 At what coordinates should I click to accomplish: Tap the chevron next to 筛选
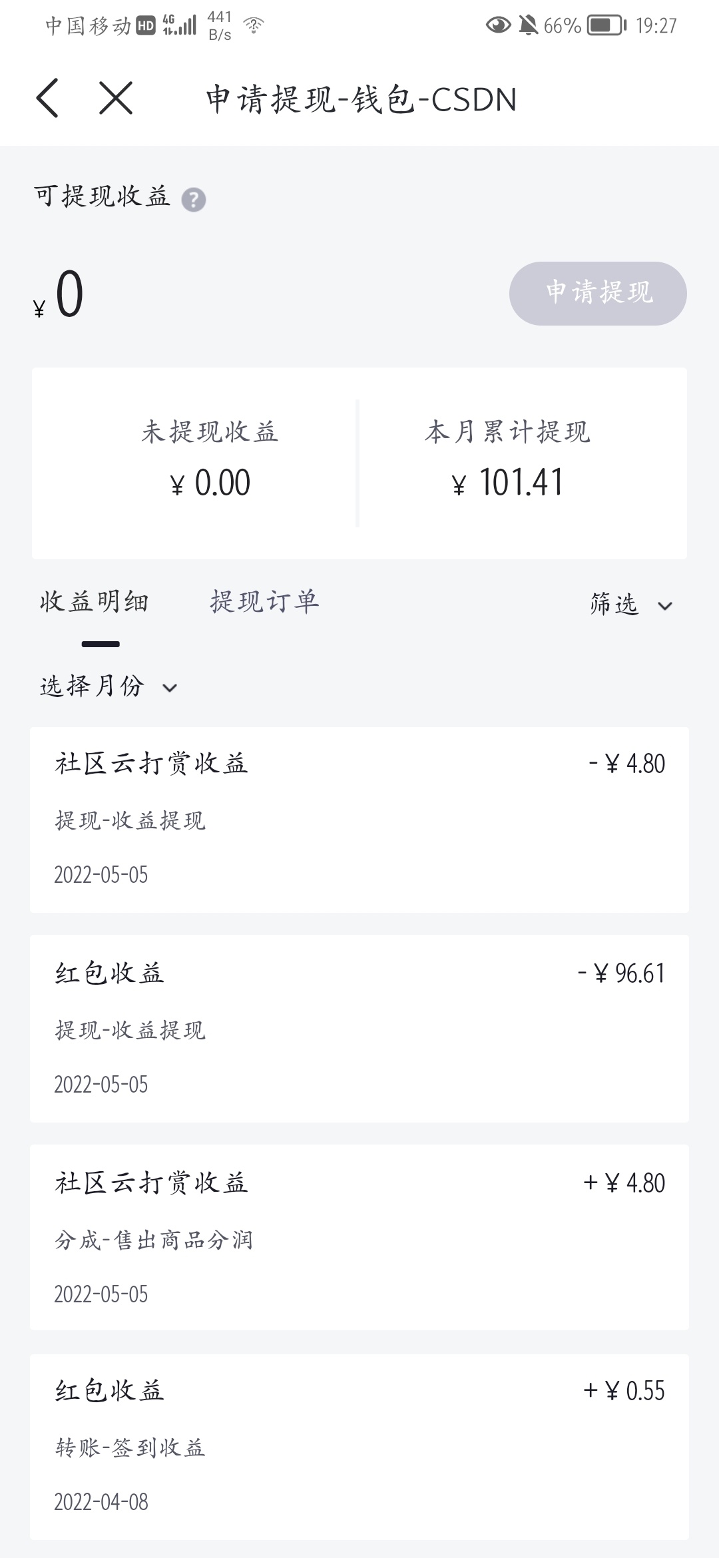click(x=665, y=606)
